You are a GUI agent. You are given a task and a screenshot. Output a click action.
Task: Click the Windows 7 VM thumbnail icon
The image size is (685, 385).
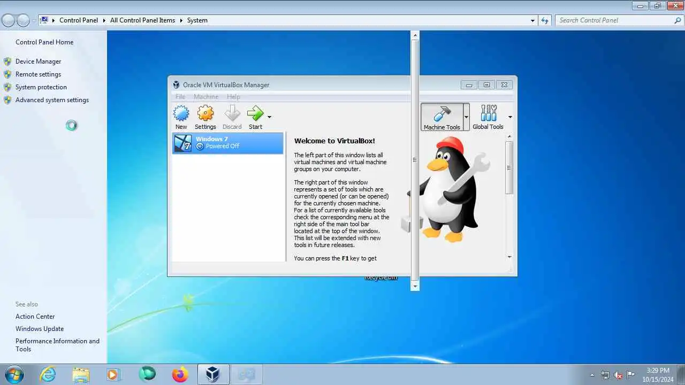tap(183, 143)
